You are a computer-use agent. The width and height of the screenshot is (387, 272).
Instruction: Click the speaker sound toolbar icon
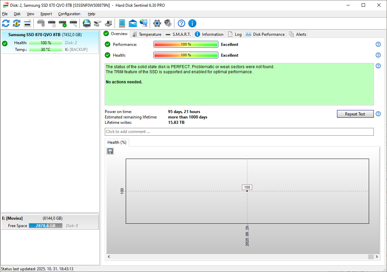coord(168,23)
